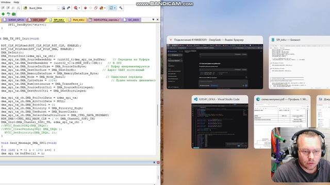Screen dimensions: 330x185
Task: Click the 'SPI1_SendByte(*str++);' line
Action: pos(27,25)
